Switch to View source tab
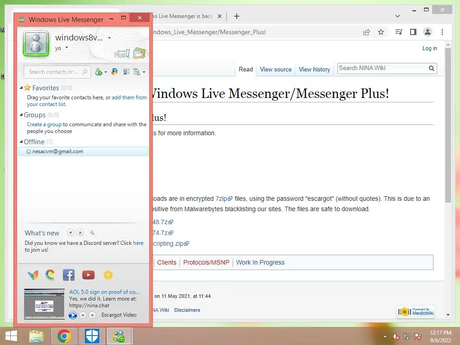 tap(276, 69)
